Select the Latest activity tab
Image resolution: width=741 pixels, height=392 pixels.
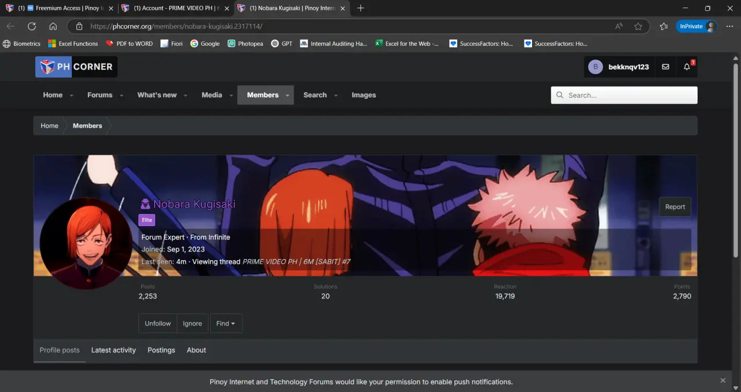[113, 350]
